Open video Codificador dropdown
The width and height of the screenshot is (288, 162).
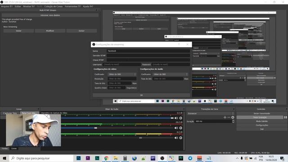[122, 74]
